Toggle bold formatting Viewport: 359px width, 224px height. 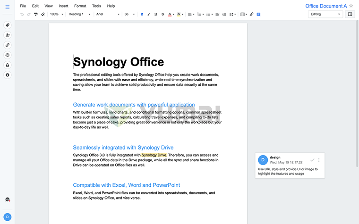142,15
